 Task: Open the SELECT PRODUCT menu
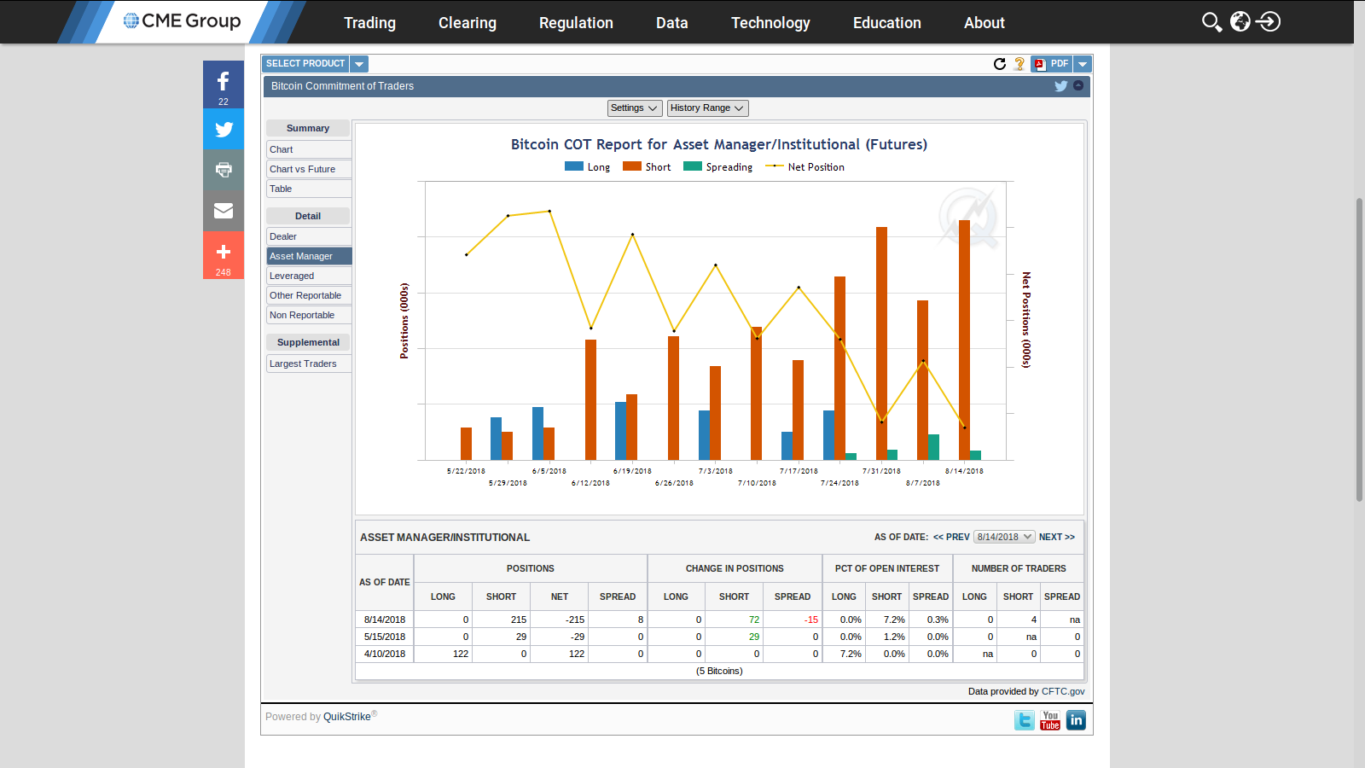[305, 64]
